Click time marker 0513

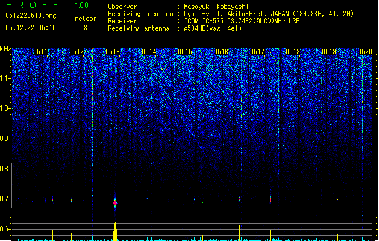[113, 52]
